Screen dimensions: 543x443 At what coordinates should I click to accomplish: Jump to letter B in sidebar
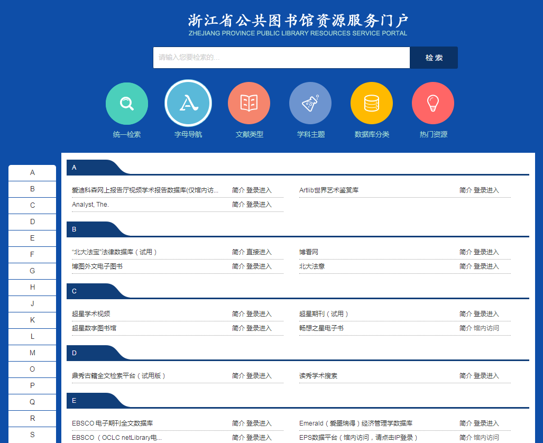(32, 189)
